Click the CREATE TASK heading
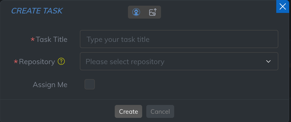Screen dimensions: 291x122 (37, 11)
